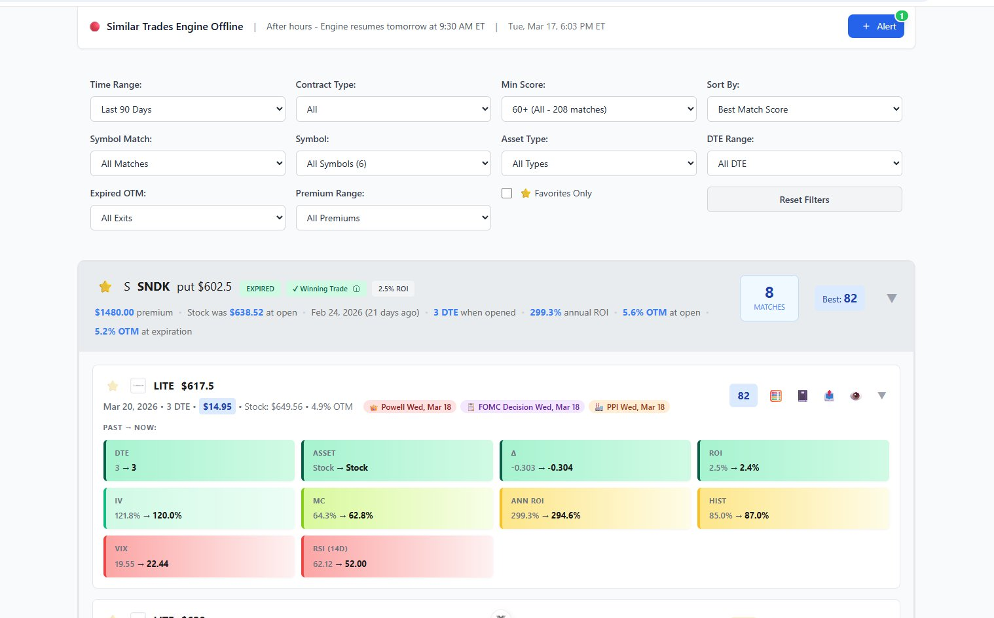Viewport: 994px width, 618px height.
Task: Collapse the SNDK trade card with the arrow
Action: click(x=891, y=299)
